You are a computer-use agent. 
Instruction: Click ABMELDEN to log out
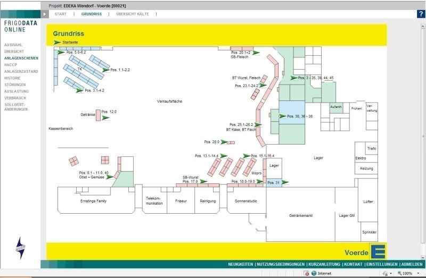click(412, 264)
